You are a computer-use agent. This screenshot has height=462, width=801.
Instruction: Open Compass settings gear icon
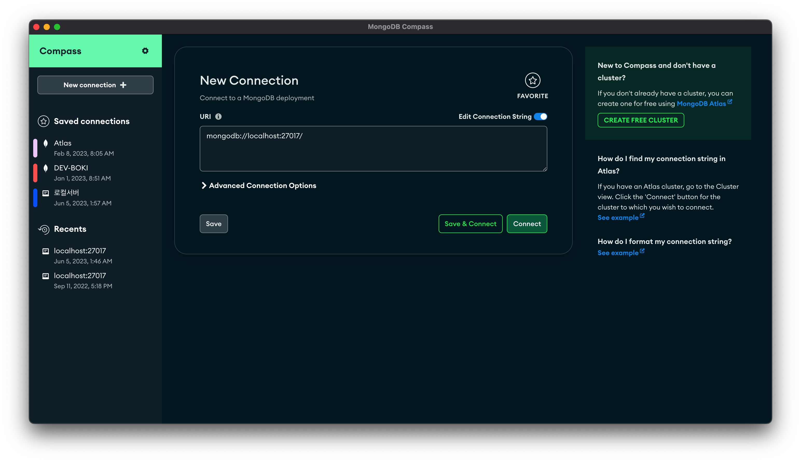(x=145, y=51)
